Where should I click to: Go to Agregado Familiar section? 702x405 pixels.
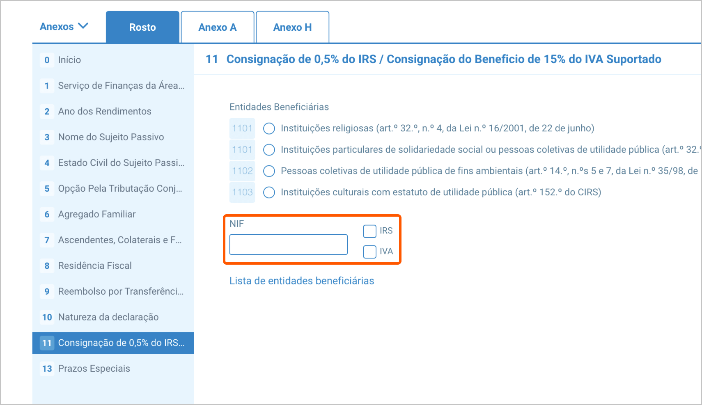[x=96, y=214]
